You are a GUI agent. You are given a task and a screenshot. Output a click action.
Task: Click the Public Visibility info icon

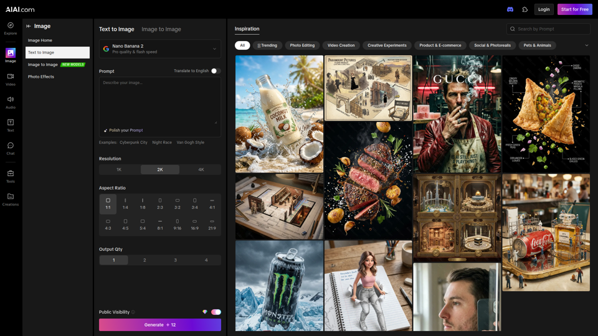pyautogui.click(x=133, y=312)
